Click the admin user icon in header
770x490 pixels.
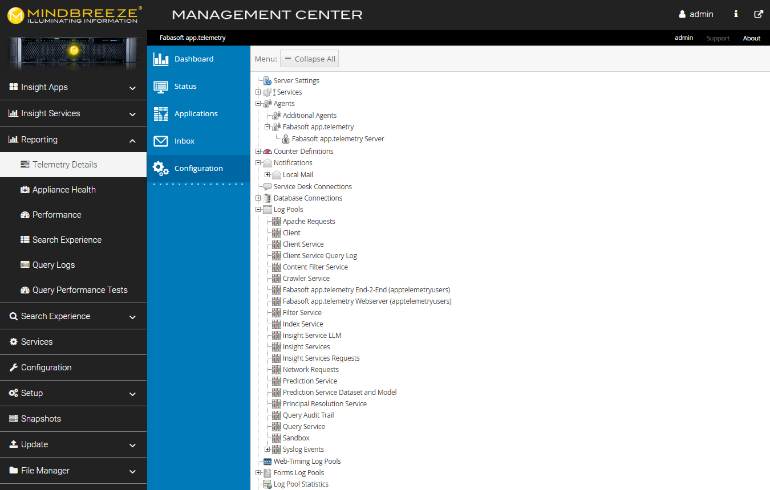(682, 14)
